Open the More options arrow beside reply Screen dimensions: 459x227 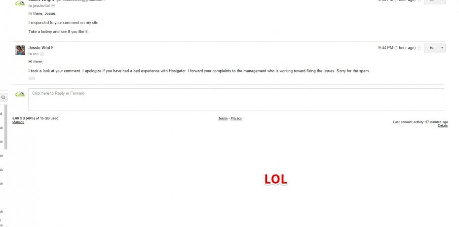point(442,48)
